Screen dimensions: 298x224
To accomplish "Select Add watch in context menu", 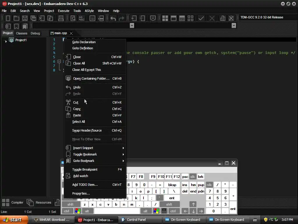I will click(95, 176).
